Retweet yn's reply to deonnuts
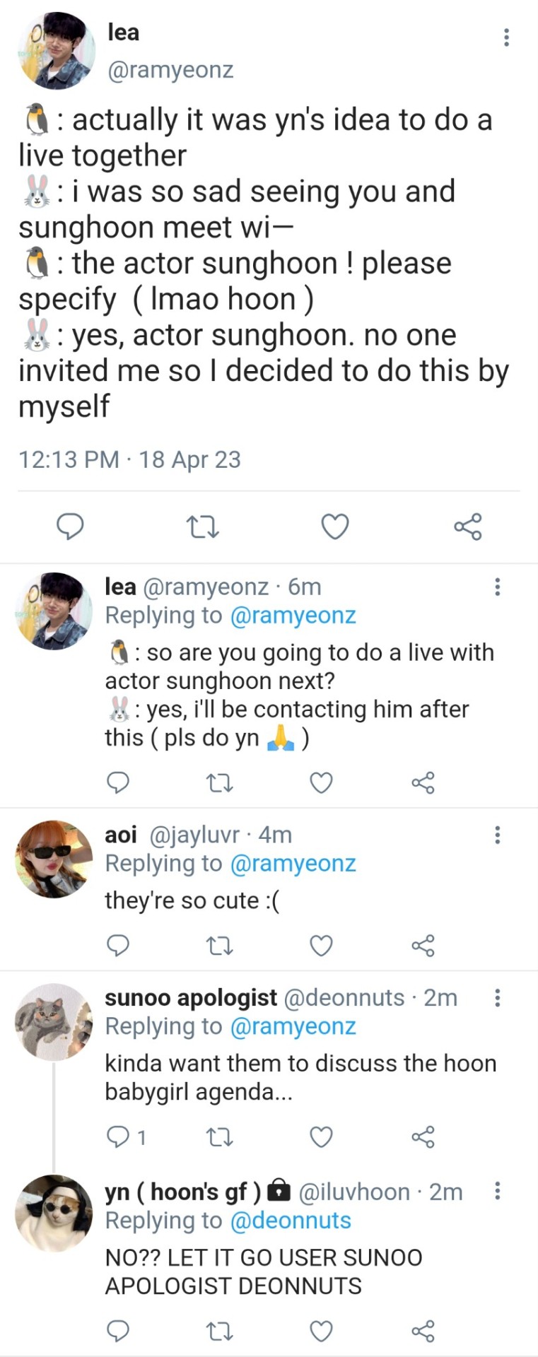 pyautogui.click(x=219, y=1332)
